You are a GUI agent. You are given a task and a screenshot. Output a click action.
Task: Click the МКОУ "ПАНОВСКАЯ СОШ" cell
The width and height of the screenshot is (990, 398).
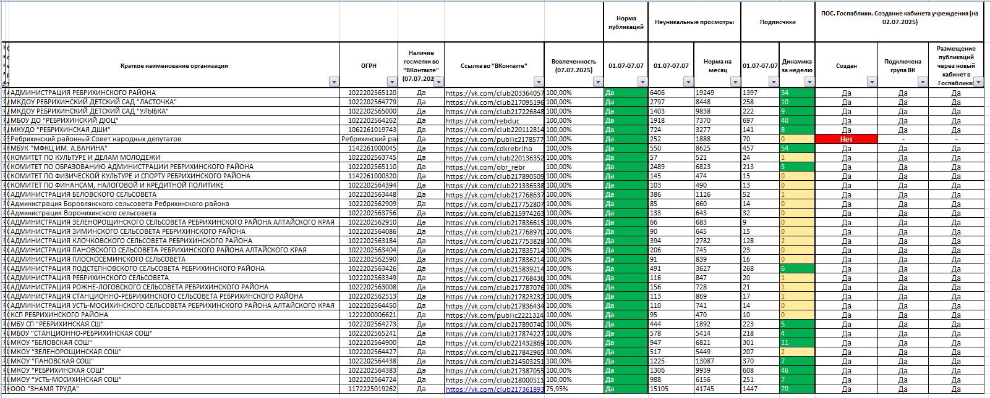click(x=174, y=362)
